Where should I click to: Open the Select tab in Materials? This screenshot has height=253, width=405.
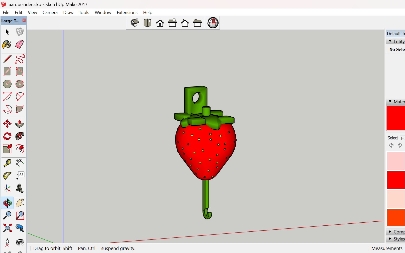392,138
